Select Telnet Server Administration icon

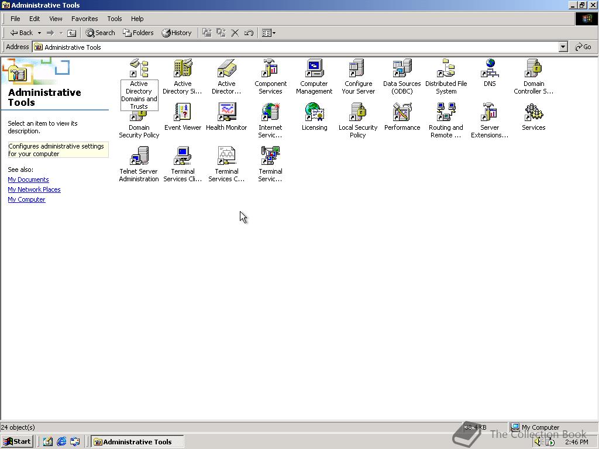[x=139, y=156]
